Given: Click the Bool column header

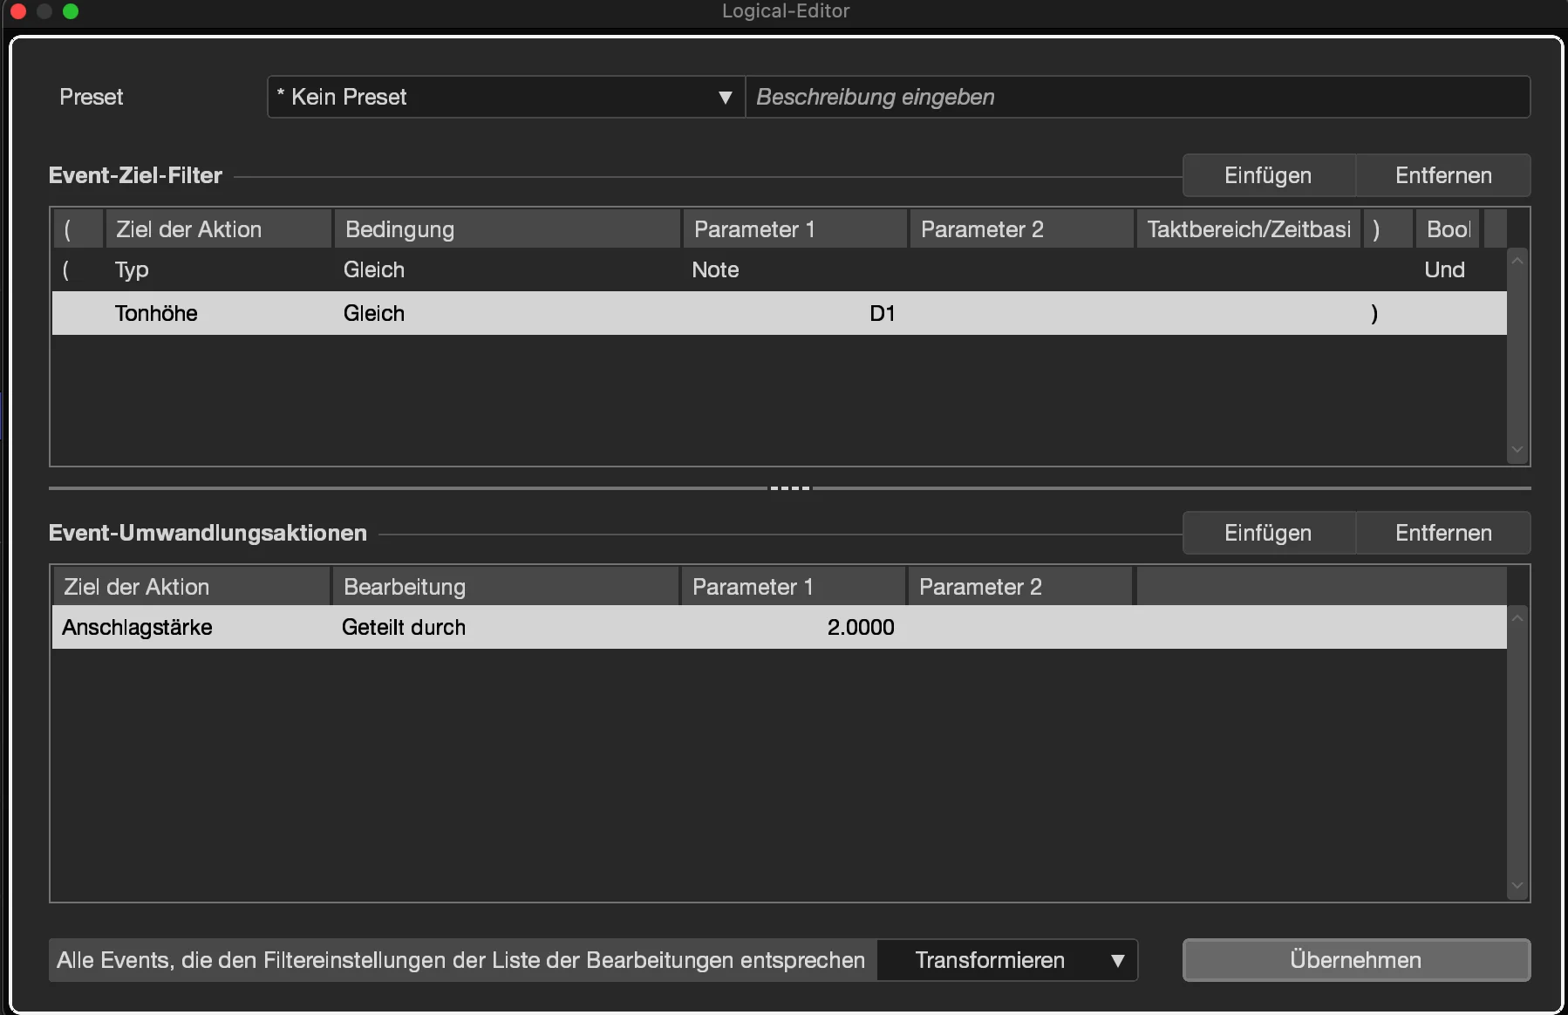Looking at the screenshot, I should coord(1448,229).
